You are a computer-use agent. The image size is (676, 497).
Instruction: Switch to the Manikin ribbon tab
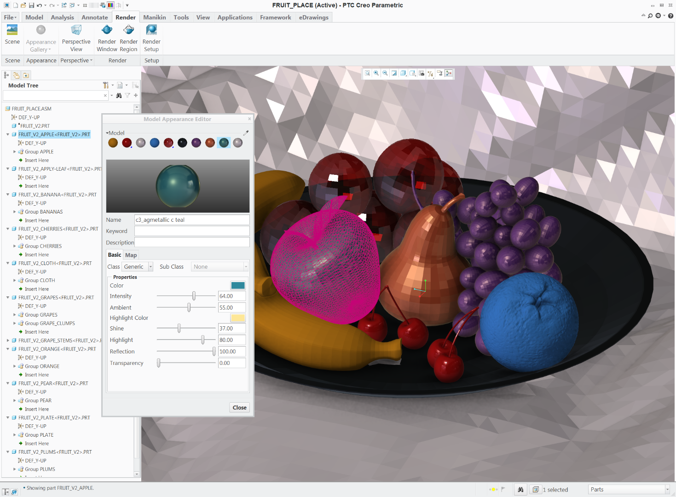[x=155, y=17]
